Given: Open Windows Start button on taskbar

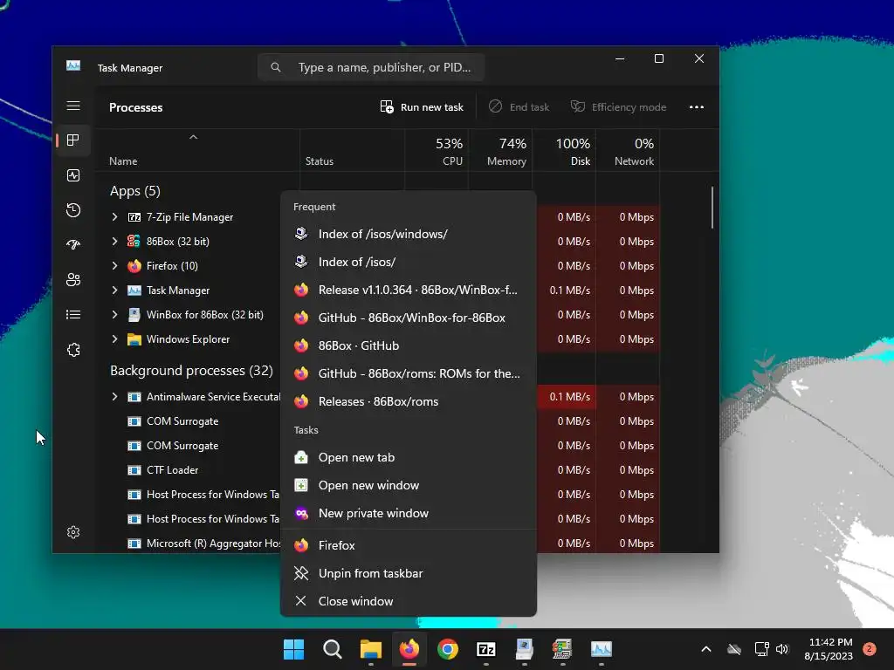Looking at the screenshot, I should point(293,649).
